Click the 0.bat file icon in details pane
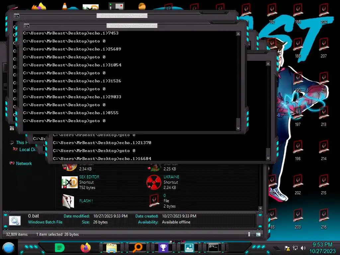The width and height of the screenshot is (340, 255). [15, 220]
